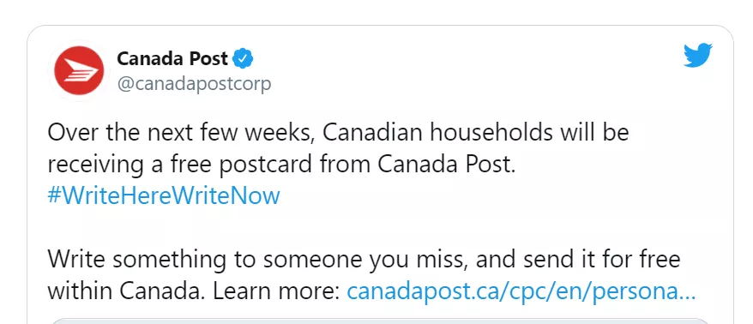The image size is (753, 324).
Task: Click the blue verified checkmark badge
Action: 243,58
